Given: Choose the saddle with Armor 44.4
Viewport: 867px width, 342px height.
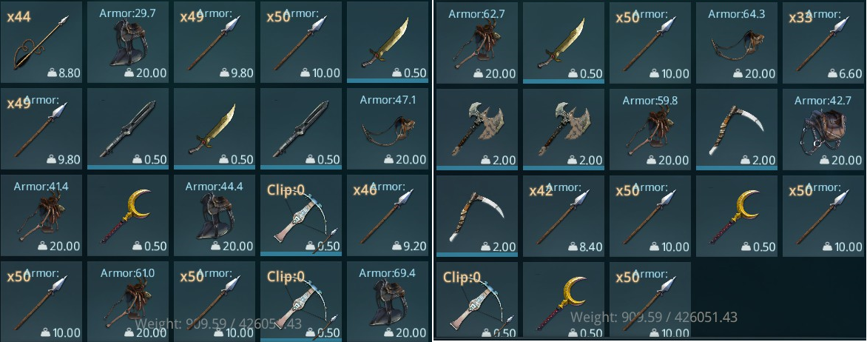Looking at the screenshot, I should [215, 215].
